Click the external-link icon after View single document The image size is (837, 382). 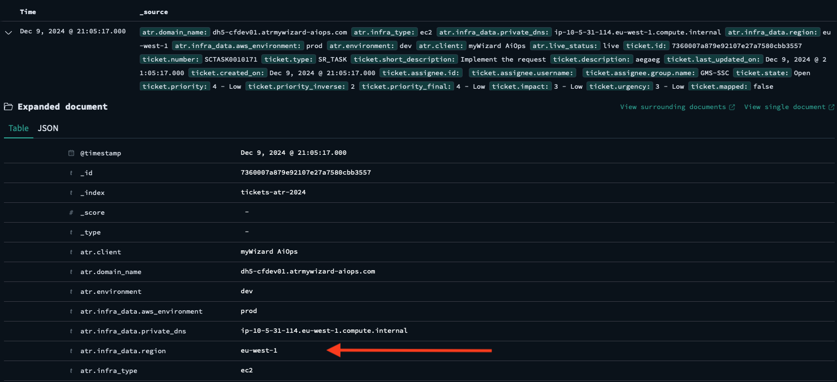[832, 106]
